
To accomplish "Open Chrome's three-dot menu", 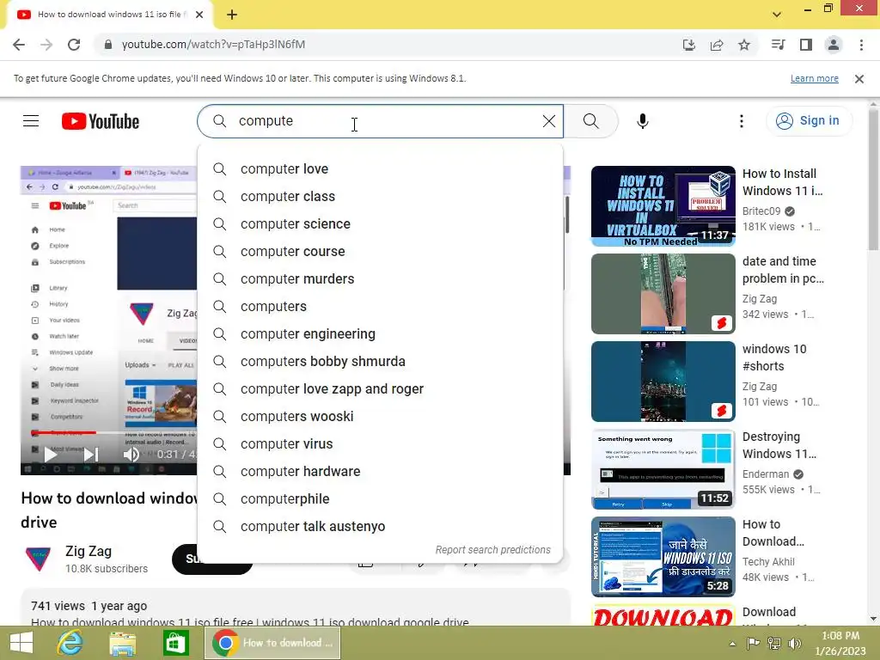I will click(x=861, y=45).
